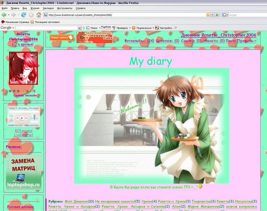Open the address bar history dropdown
The width and height of the screenshot is (267, 211).
tap(212, 15)
